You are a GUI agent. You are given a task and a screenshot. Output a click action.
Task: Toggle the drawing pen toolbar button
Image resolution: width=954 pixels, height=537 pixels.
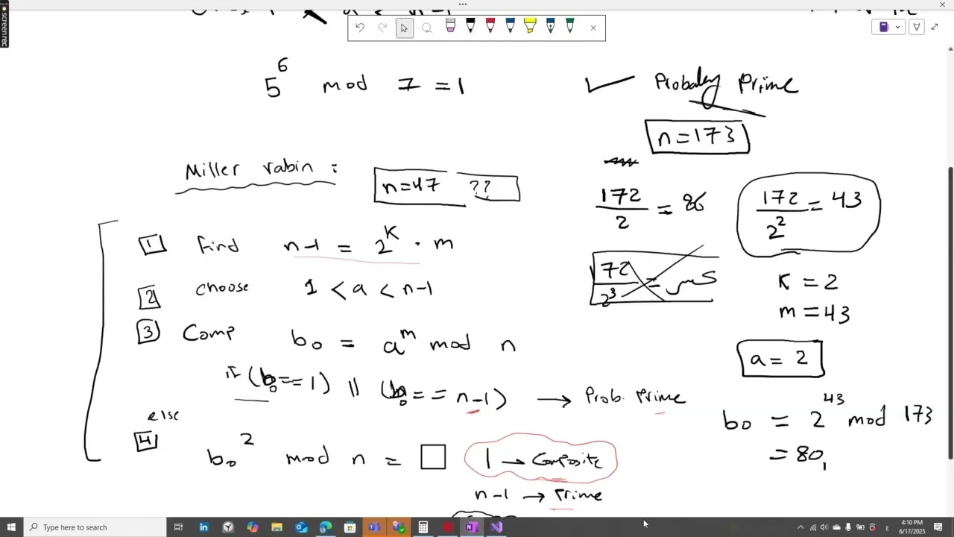point(916,27)
